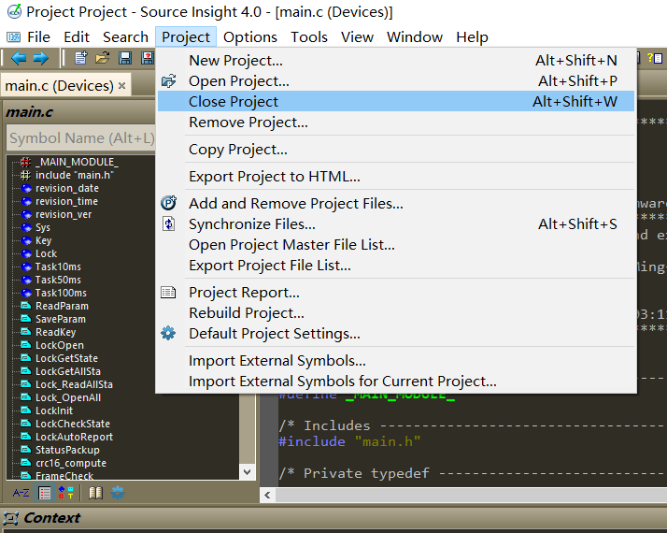667x533 pixels.
Task: Select Project Report... menu entry
Action: [x=396, y=293]
